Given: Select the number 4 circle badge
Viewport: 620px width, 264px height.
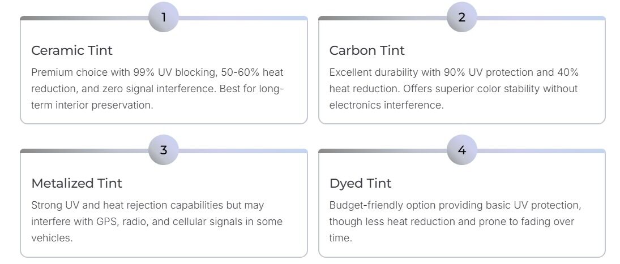Looking at the screenshot, I should pyautogui.click(x=461, y=150).
